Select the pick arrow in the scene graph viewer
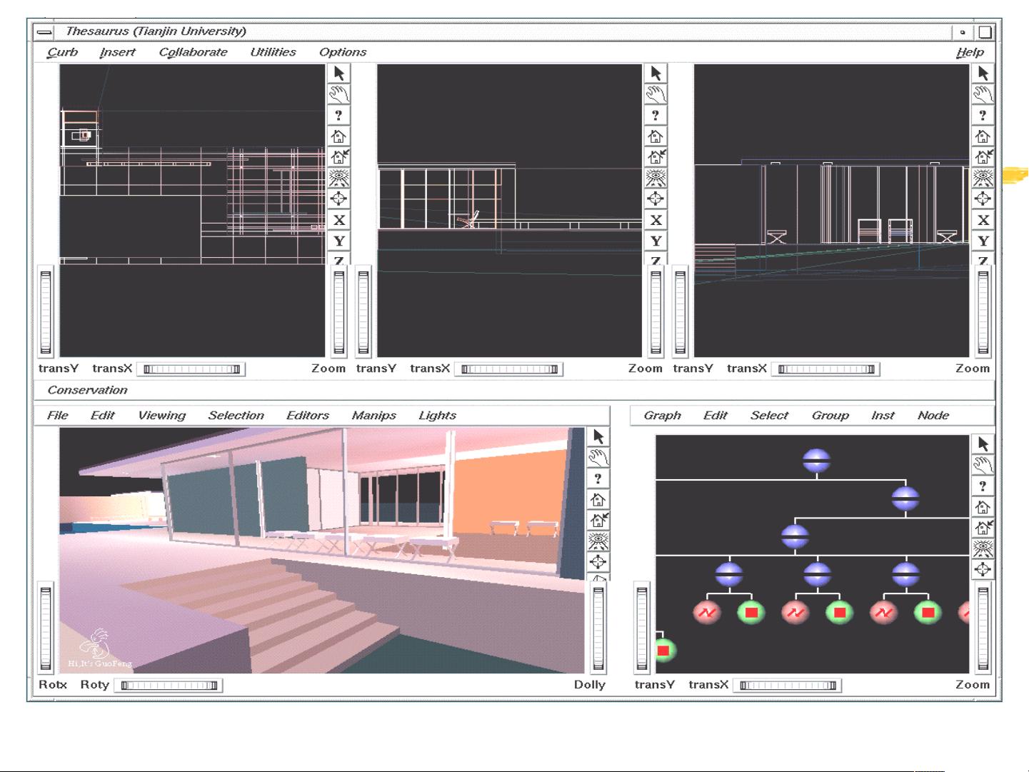Image resolution: width=1029 pixels, height=772 pixels. click(983, 444)
